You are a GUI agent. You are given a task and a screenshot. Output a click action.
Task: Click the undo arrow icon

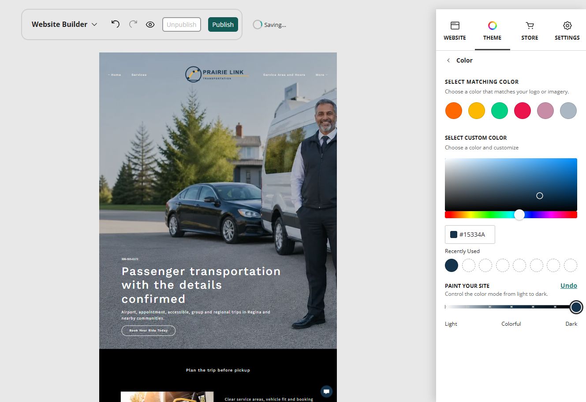116,24
